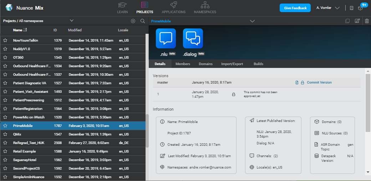
Task: Click the edit project pencil icon
Action: (357, 21)
